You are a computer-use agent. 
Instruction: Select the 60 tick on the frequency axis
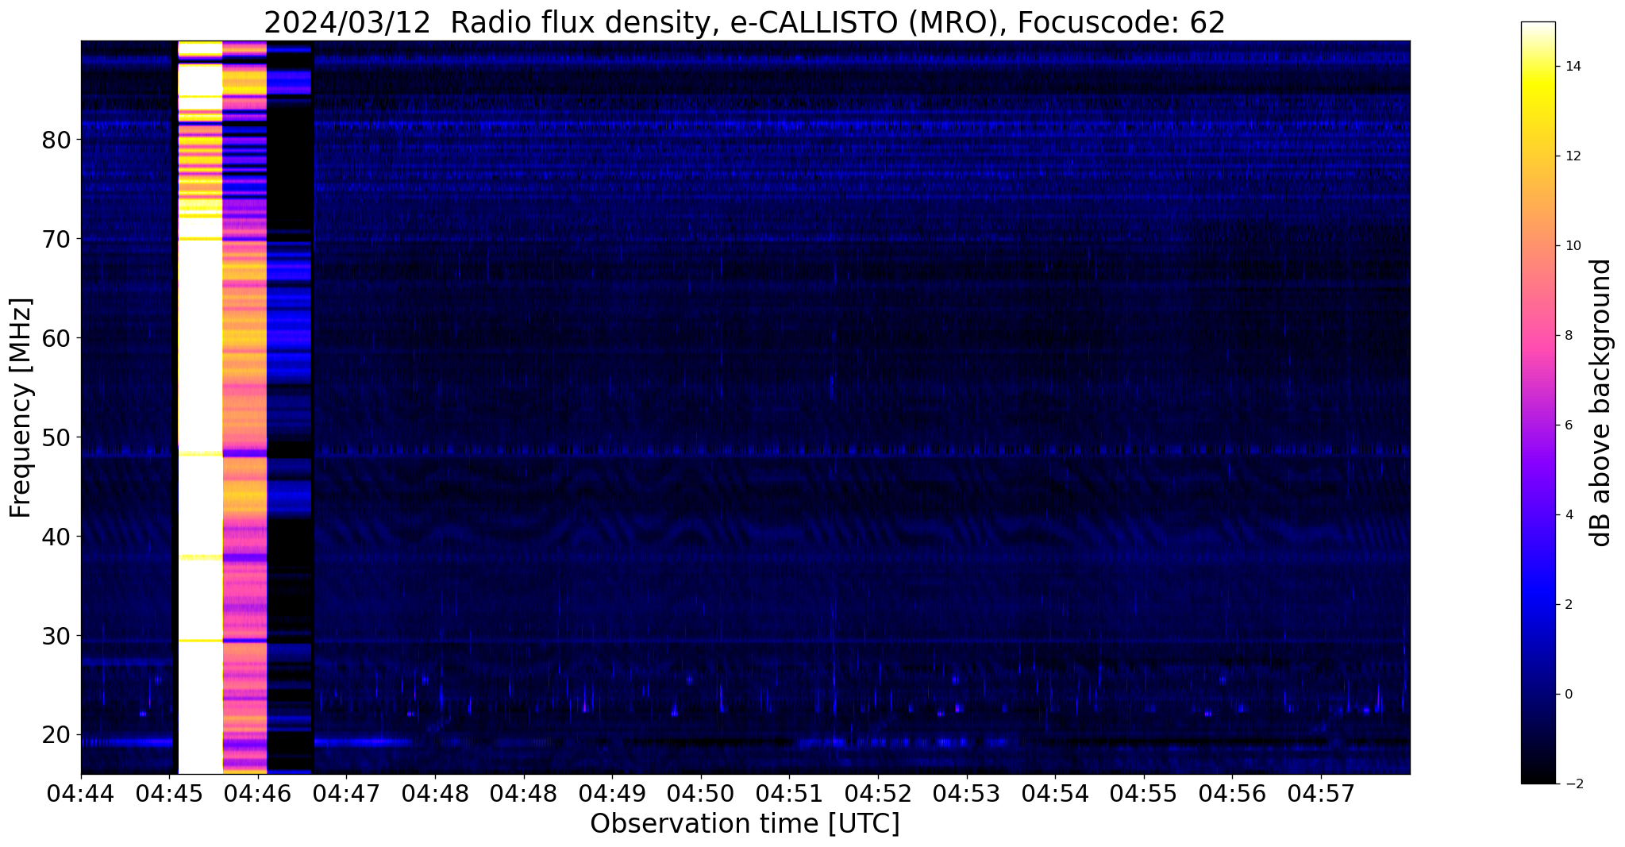tap(56, 339)
